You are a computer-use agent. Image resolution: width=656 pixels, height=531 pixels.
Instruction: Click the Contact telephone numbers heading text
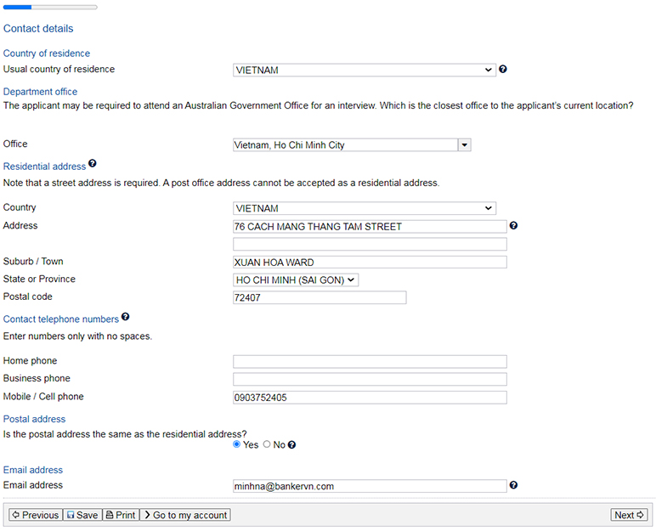(61, 319)
